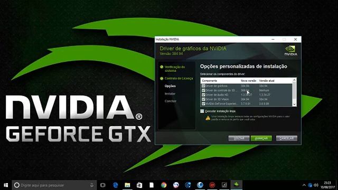The width and height of the screenshot is (338, 190).
Task: Click the taskbar clock showing 23:23
Action: pos(327,185)
